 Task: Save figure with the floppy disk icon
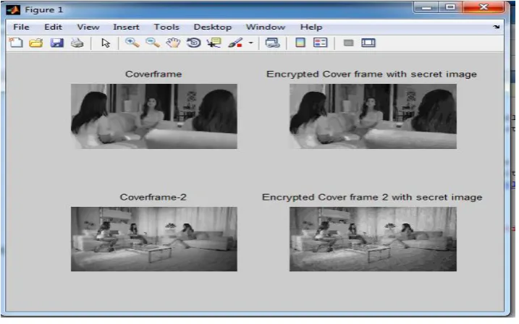coord(56,43)
